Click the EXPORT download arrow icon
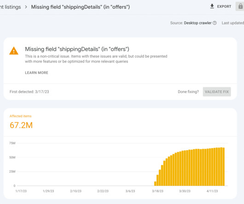 click(212, 6)
